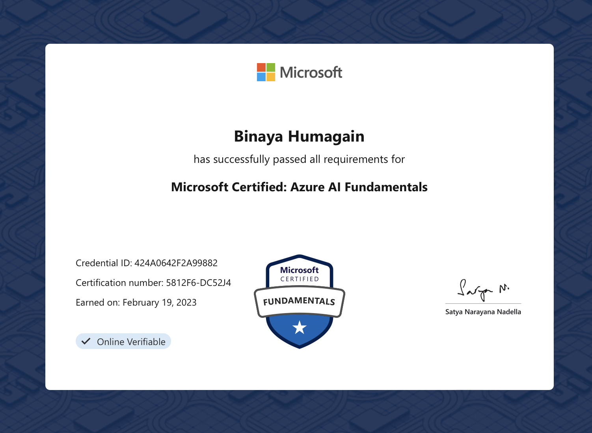Click the Microsoft wordmark at top
The width and height of the screenshot is (592, 433).
pyautogui.click(x=311, y=73)
